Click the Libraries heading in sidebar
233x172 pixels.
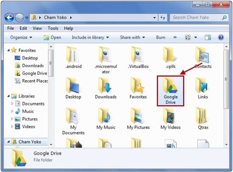tap(27, 96)
